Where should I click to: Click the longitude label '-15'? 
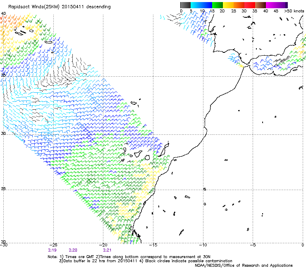(153, 245)
